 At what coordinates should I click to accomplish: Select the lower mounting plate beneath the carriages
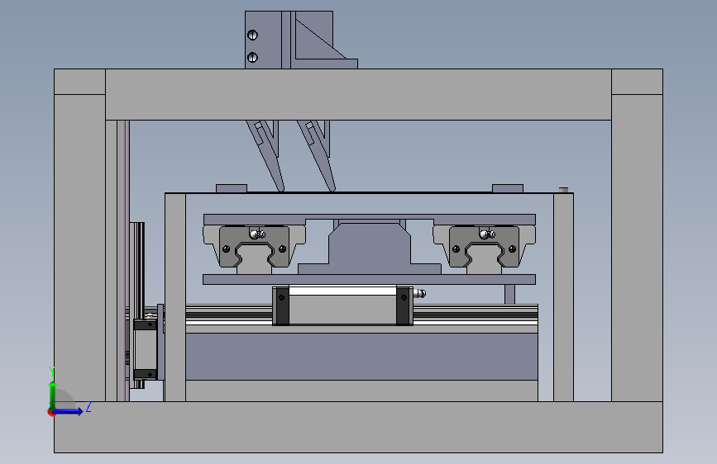tap(369, 280)
